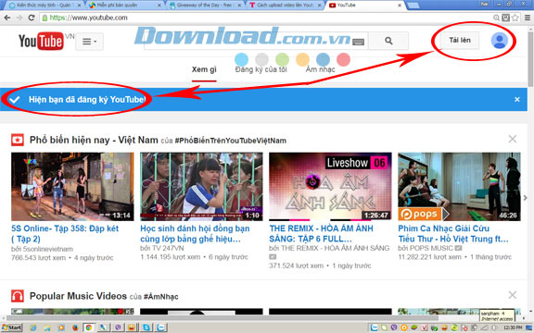This screenshot has width=534, height=333.
Task: Click the Tải lên upload button
Action: (460, 40)
